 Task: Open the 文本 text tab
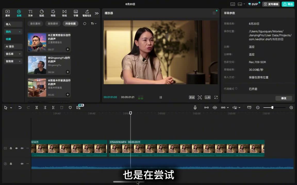[x=30, y=13]
